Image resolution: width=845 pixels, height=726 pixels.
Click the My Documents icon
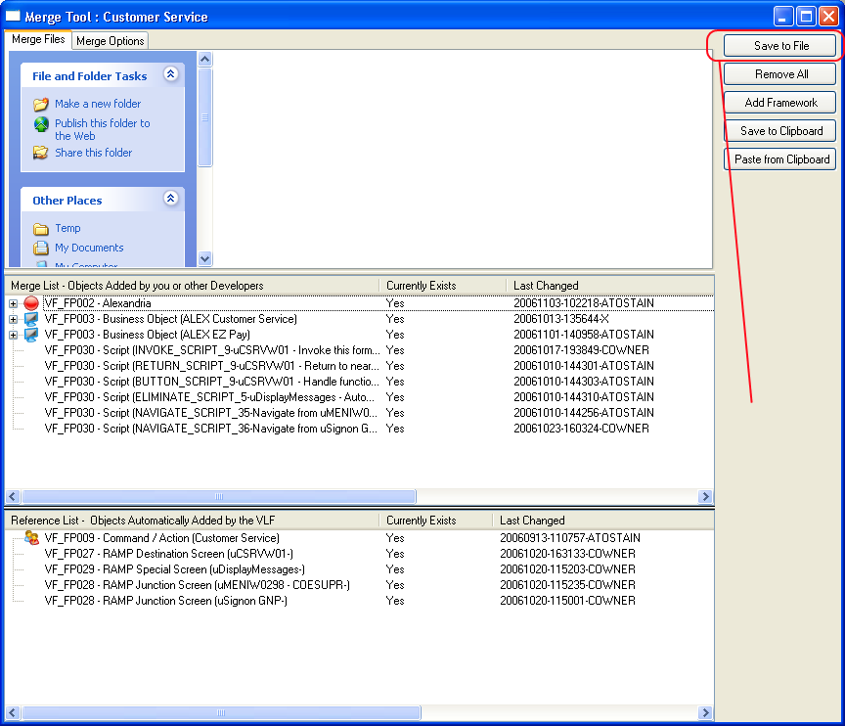[41, 248]
